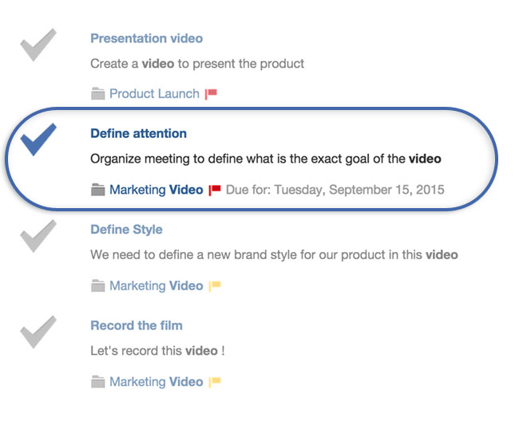The width and height of the screenshot is (519, 421).
Task: Open Marketing Video project under Define attention
Action: click(156, 190)
